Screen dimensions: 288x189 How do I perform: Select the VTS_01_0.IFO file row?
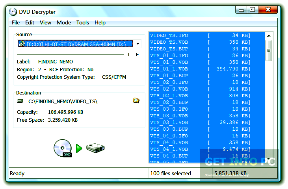point(207,56)
